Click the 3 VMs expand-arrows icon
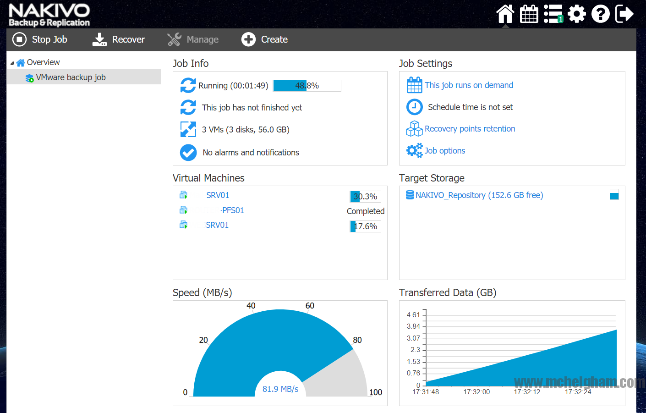Viewport: 646px width, 413px height. [188, 129]
